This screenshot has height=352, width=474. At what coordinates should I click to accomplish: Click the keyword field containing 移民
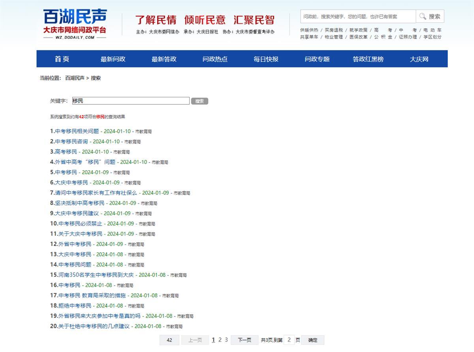(x=131, y=101)
